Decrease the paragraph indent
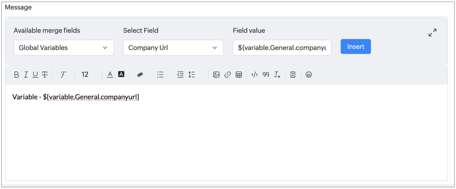456x189 pixels. pyautogui.click(x=180, y=75)
